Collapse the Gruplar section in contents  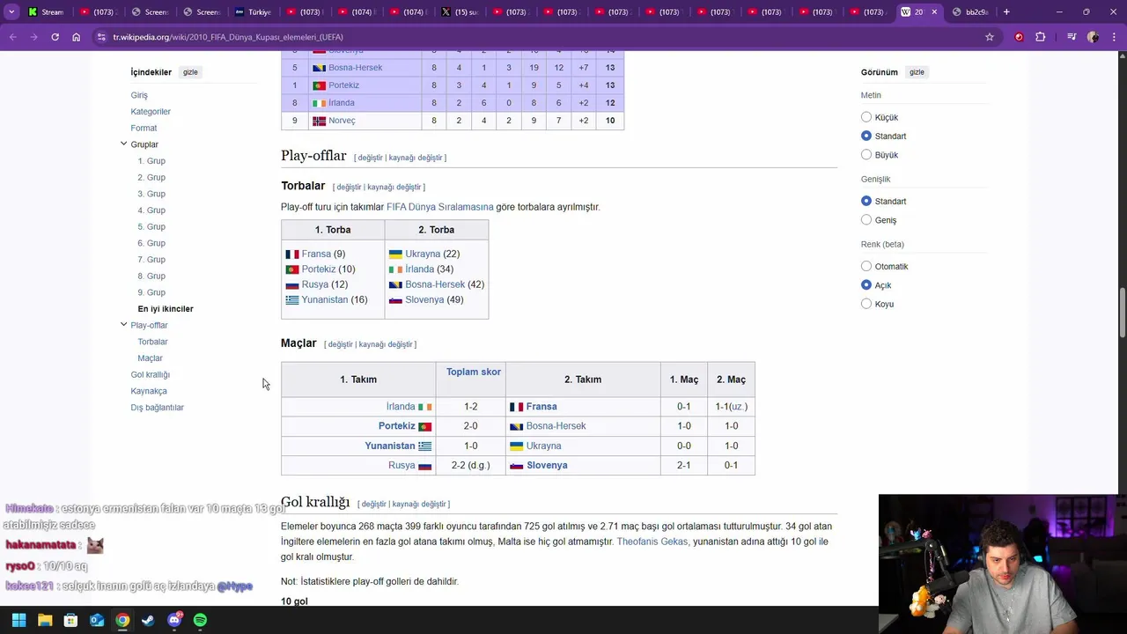[123, 144]
